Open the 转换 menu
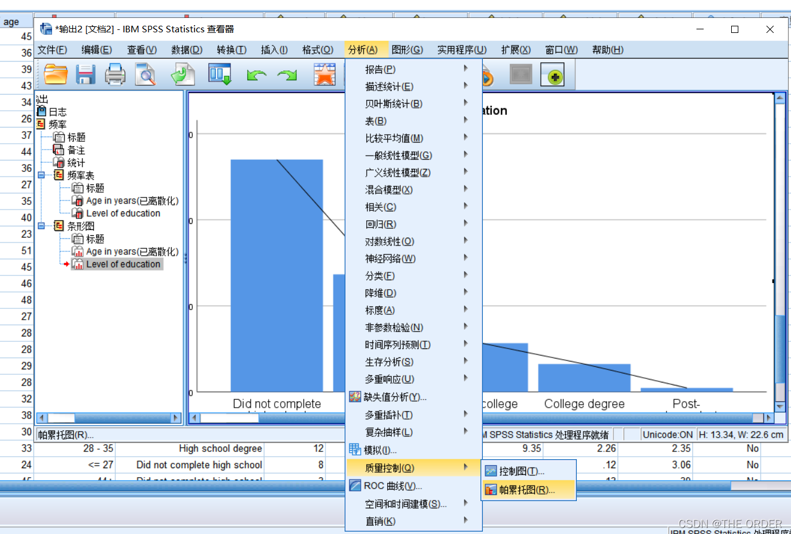The width and height of the screenshot is (791, 534). point(232,50)
